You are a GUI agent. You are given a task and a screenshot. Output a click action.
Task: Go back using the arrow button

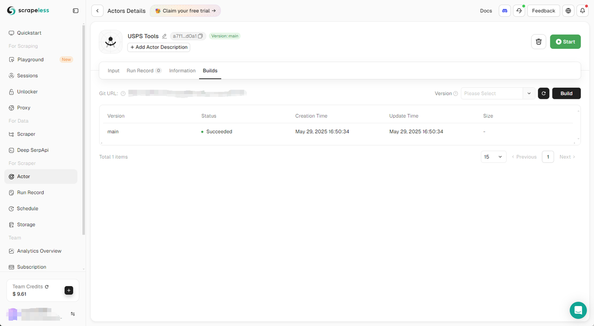pos(97,11)
